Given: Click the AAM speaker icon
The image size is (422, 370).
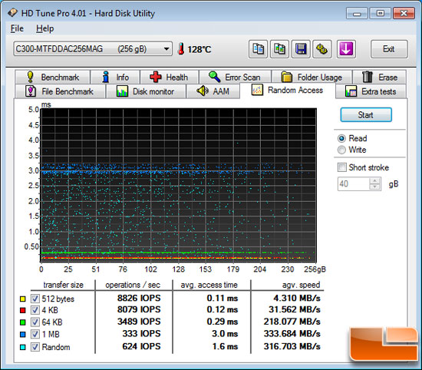Looking at the screenshot, I should 203,91.
